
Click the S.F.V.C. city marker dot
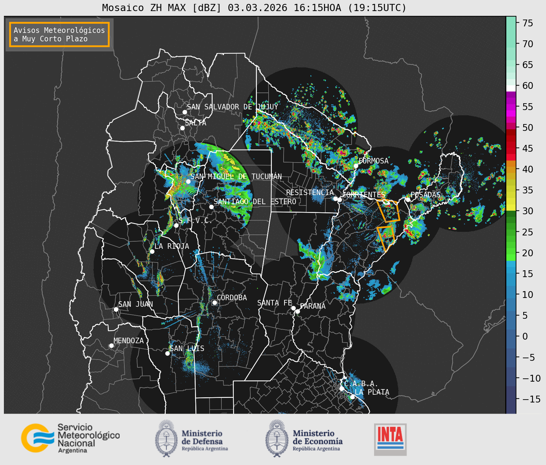[x=176, y=225]
